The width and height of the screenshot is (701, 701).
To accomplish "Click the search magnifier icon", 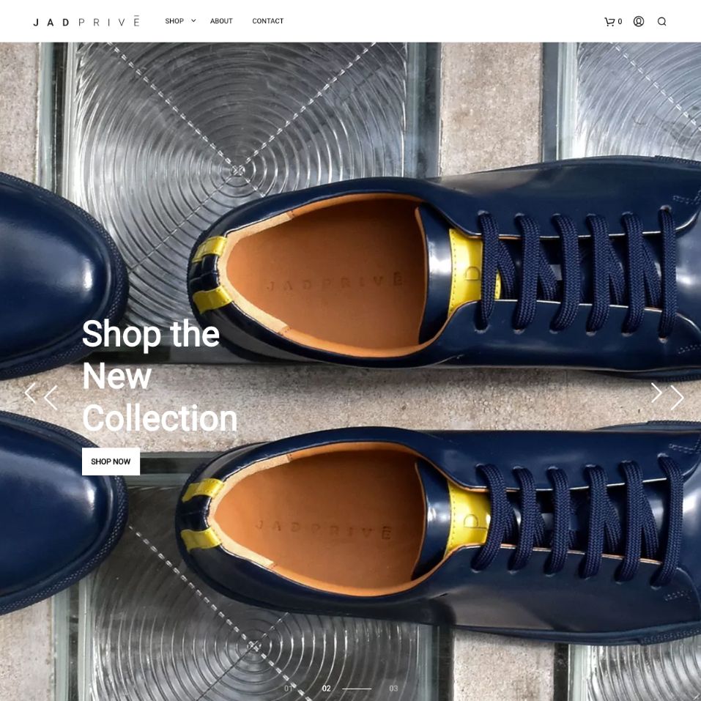I will pyautogui.click(x=661, y=21).
